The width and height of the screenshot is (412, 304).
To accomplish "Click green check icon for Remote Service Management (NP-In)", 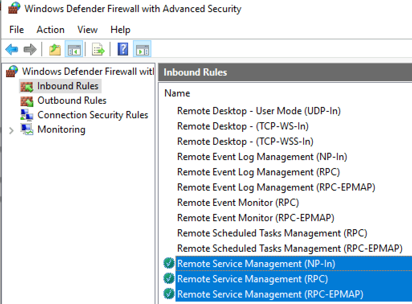I will point(169,263).
